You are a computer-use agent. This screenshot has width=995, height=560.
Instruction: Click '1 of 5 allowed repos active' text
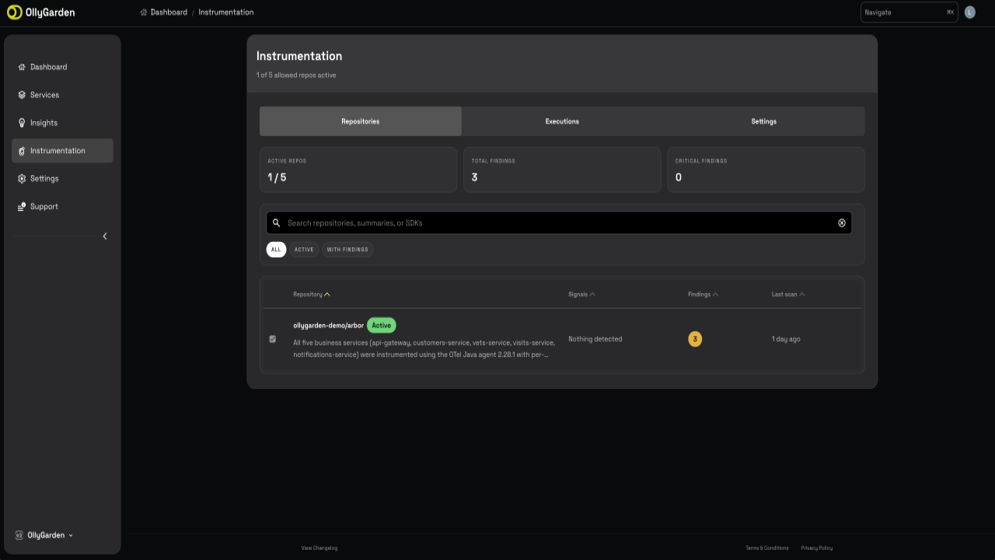coord(296,75)
